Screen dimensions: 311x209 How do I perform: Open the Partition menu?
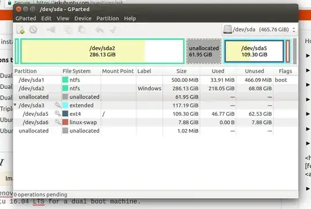[x=108, y=18]
